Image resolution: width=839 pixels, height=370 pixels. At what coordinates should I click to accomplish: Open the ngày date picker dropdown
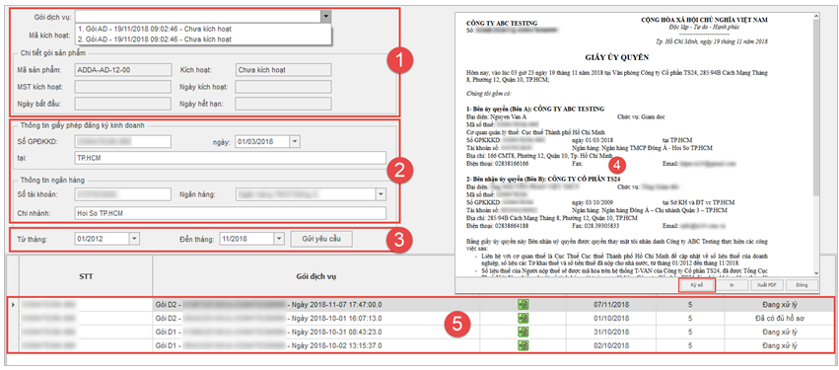coord(295,142)
